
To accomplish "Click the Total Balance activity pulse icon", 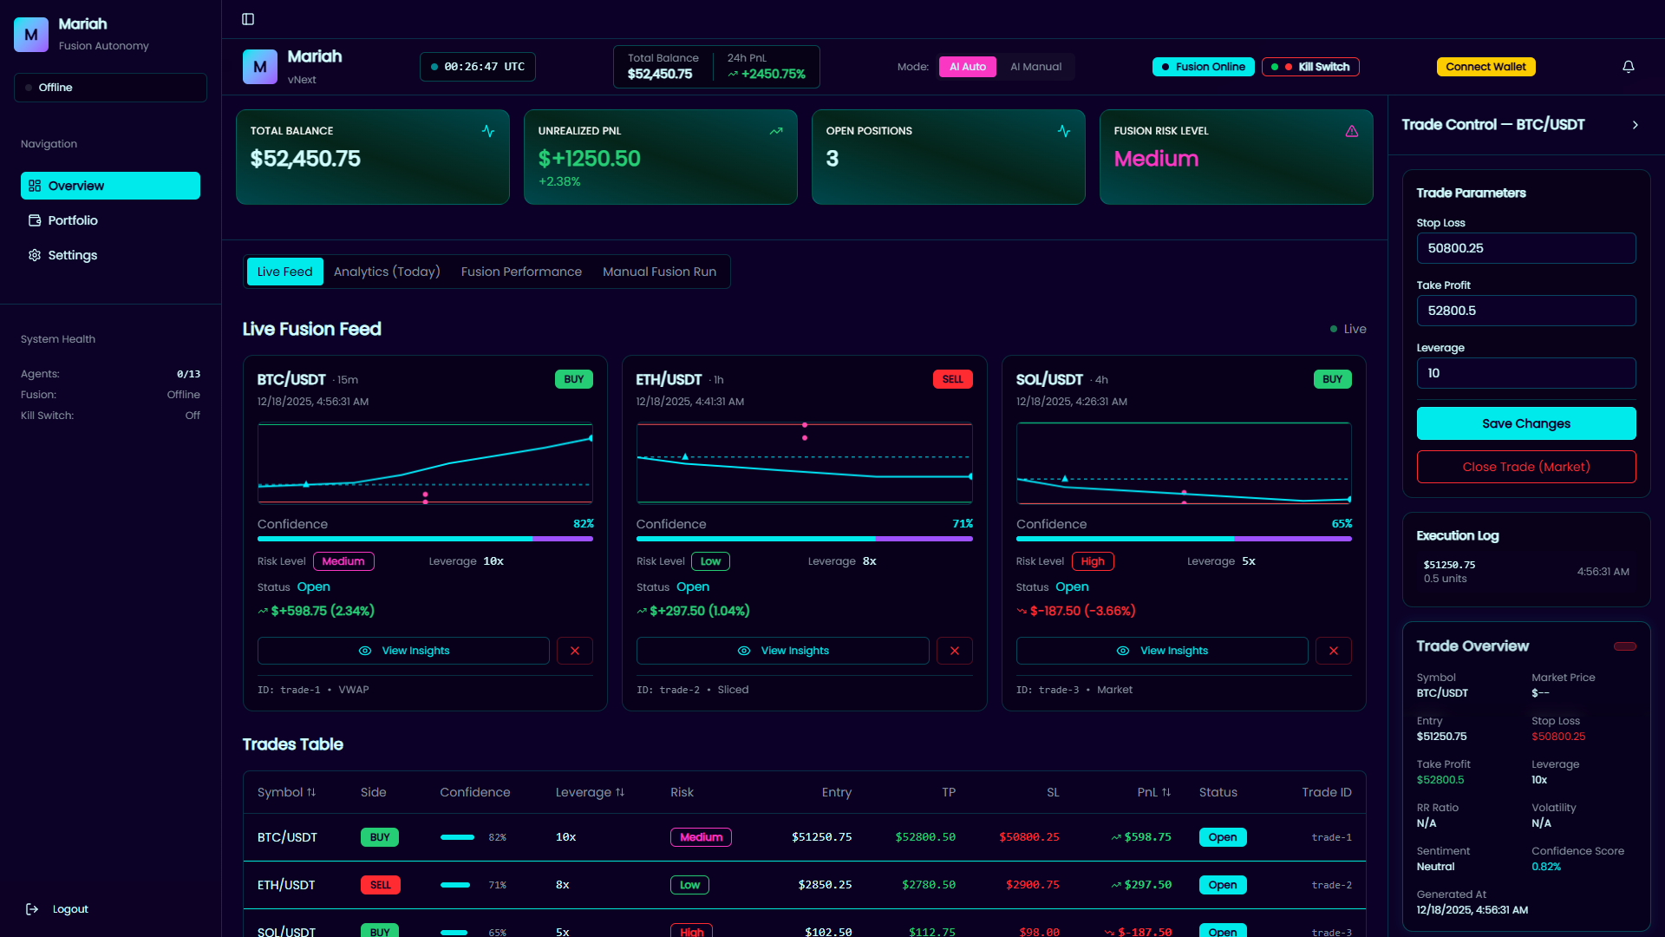I will point(488,131).
